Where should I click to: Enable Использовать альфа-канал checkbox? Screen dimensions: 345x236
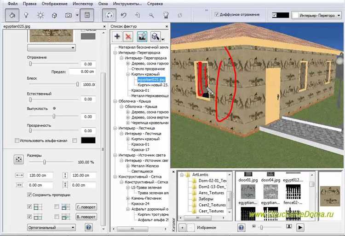coord(17,141)
